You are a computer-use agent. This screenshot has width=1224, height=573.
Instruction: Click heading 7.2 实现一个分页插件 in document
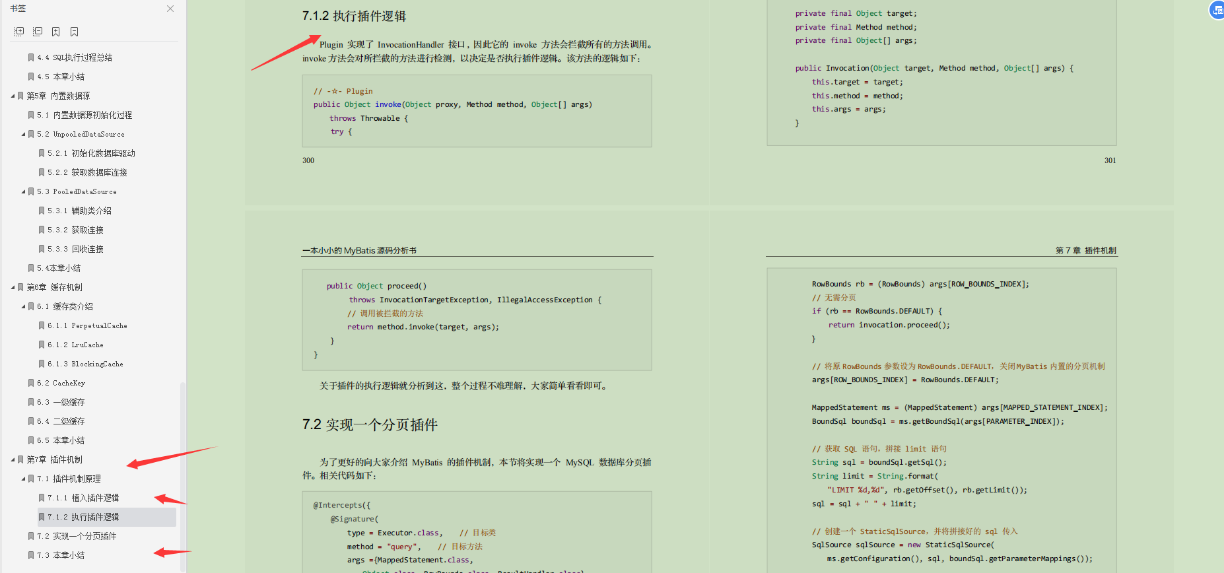[x=370, y=424]
